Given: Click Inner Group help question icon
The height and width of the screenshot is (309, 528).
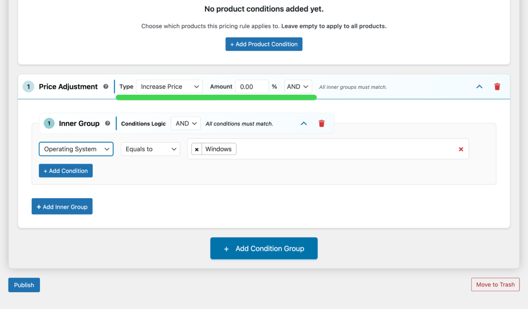Looking at the screenshot, I should pyautogui.click(x=108, y=124).
